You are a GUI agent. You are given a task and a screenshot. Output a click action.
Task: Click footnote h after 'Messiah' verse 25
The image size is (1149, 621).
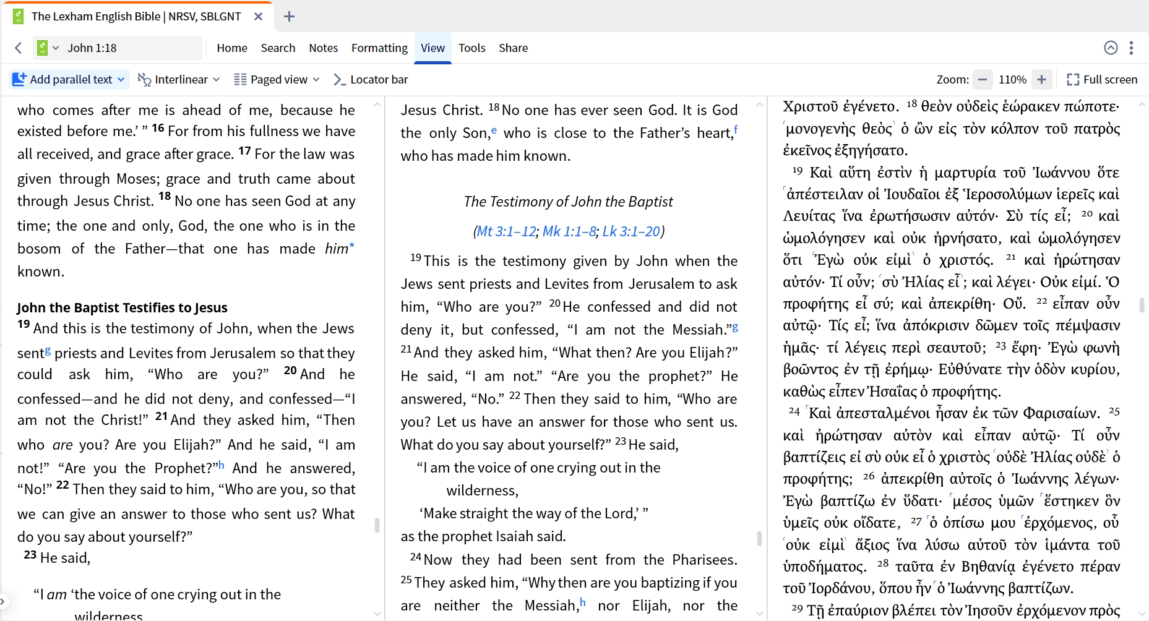(x=583, y=602)
